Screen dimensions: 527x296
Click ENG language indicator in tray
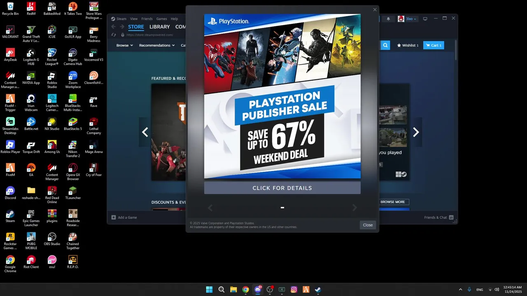pyautogui.click(x=480, y=290)
